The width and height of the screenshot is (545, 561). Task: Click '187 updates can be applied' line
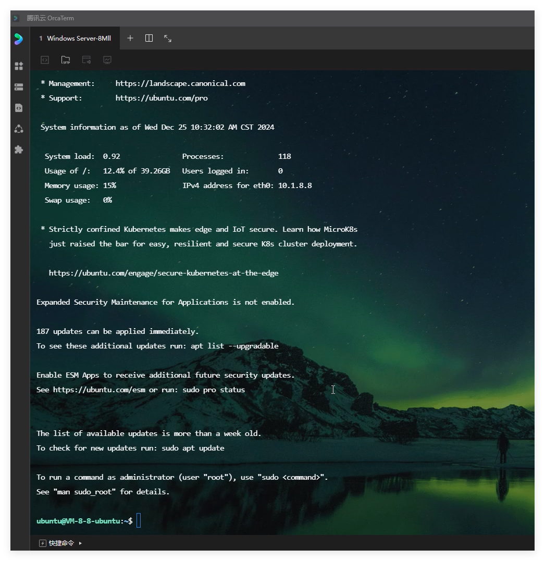(x=117, y=331)
